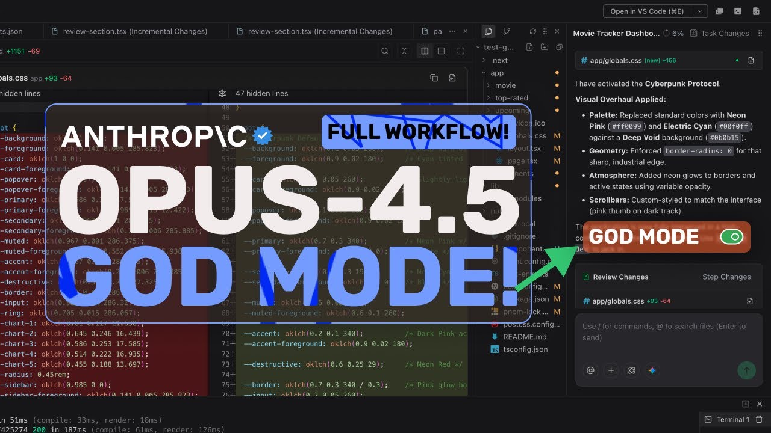Viewport: 771px width, 433px height.
Task: Switch to the Step Changes tab
Action: pos(726,277)
